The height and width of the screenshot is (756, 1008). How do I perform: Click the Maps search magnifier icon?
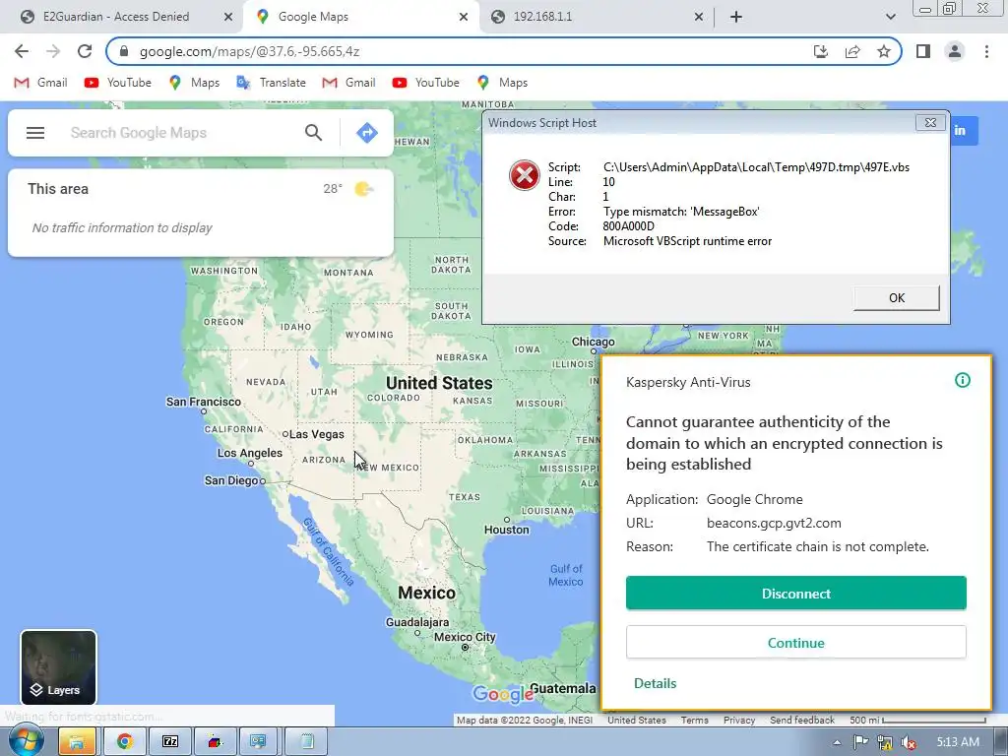point(314,133)
